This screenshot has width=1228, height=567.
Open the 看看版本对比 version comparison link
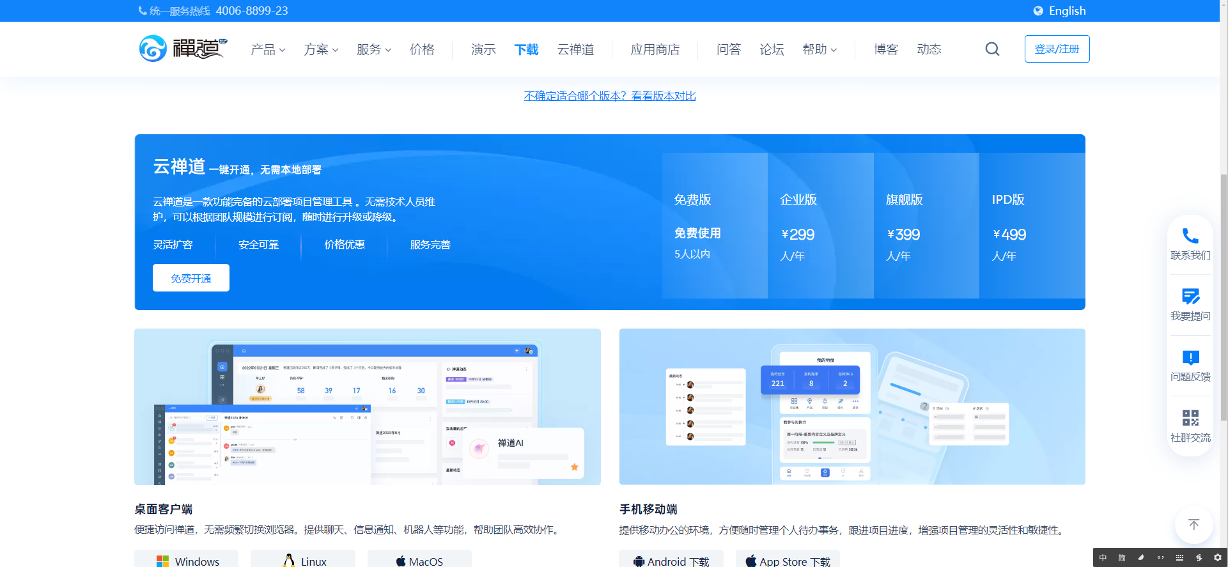(x=664, y=96)
